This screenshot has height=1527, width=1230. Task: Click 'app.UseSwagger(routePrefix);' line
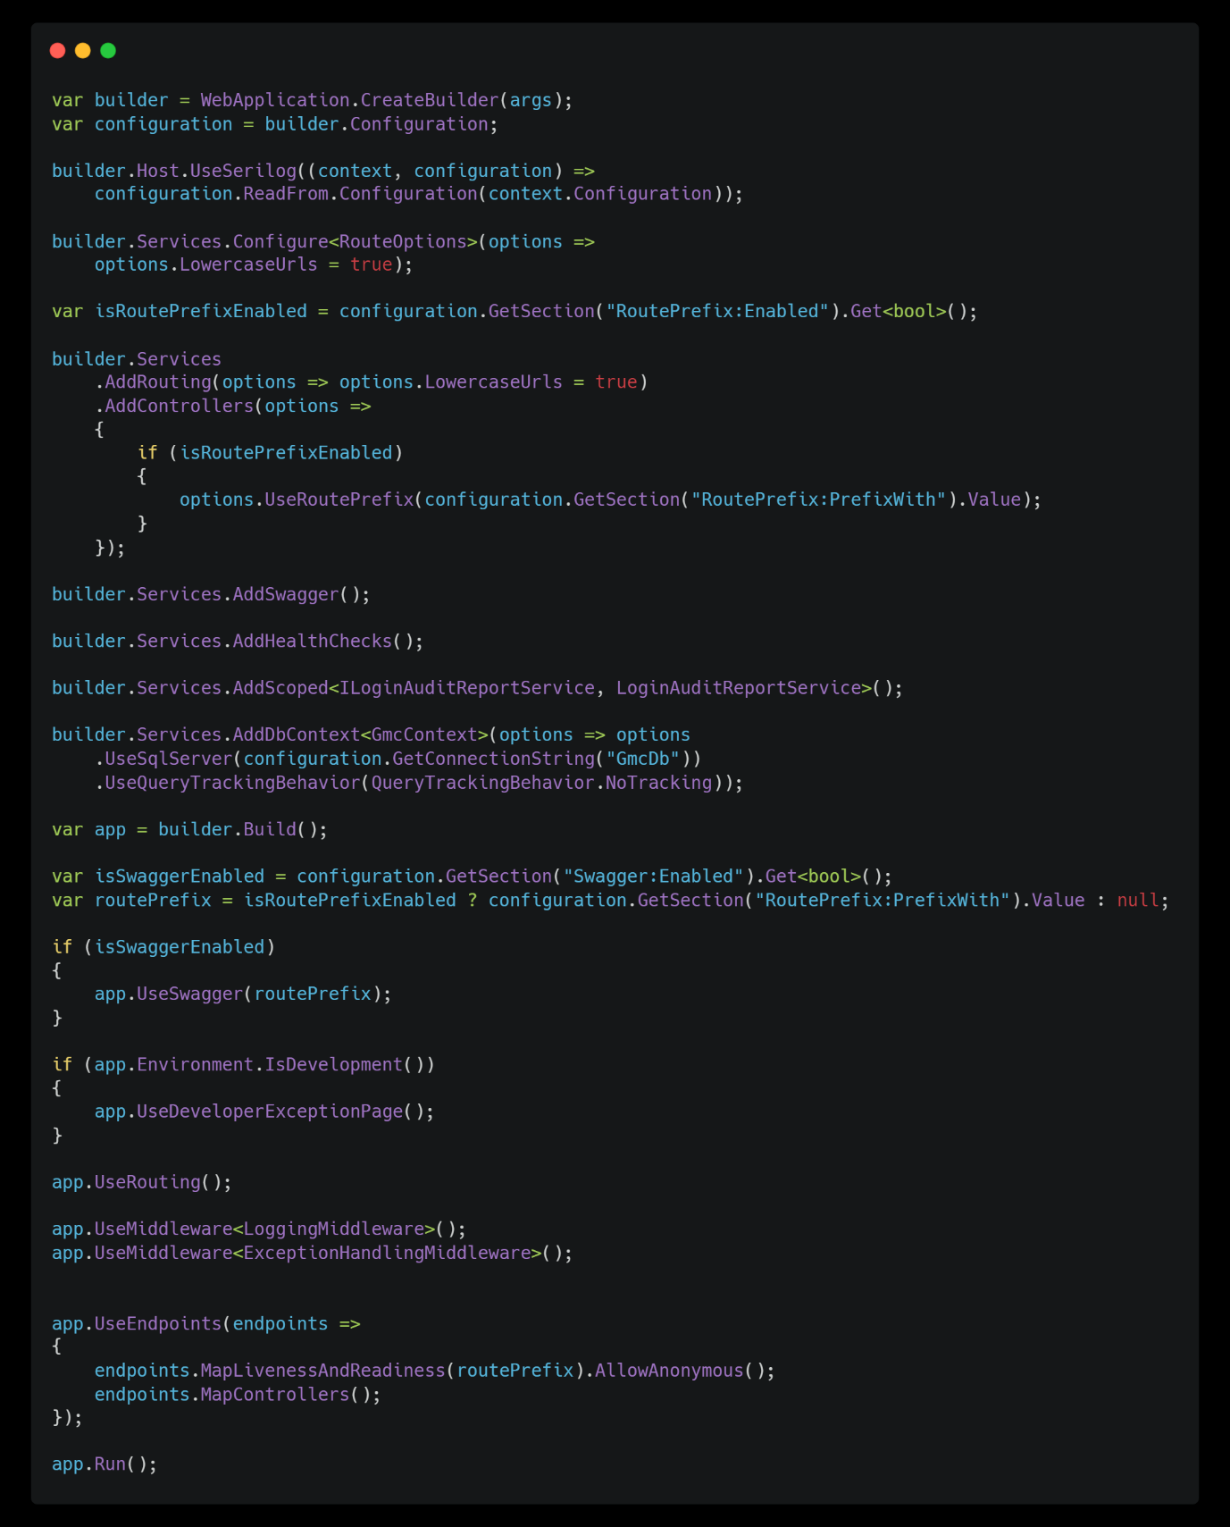pyautogui.click(x=243, y=994)
